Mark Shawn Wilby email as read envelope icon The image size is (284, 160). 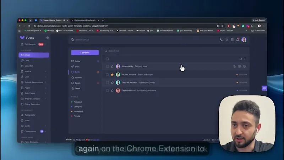239,66
